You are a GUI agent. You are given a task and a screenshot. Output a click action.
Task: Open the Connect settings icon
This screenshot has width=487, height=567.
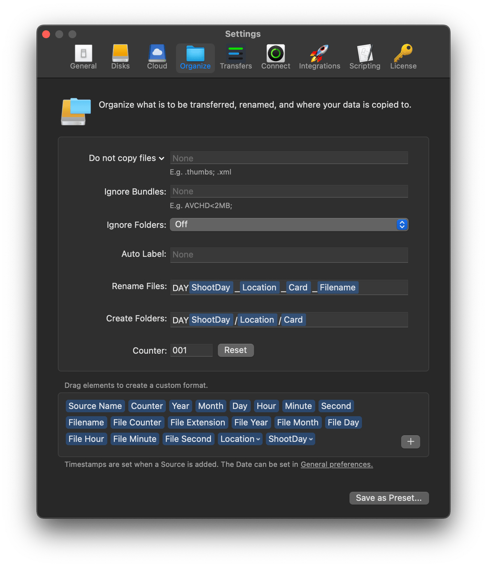[x=275, y=53]
